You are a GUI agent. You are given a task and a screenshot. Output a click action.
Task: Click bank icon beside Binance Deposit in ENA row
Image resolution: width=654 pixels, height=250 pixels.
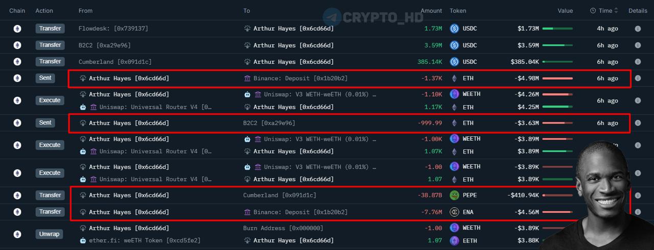pos(247,212)
